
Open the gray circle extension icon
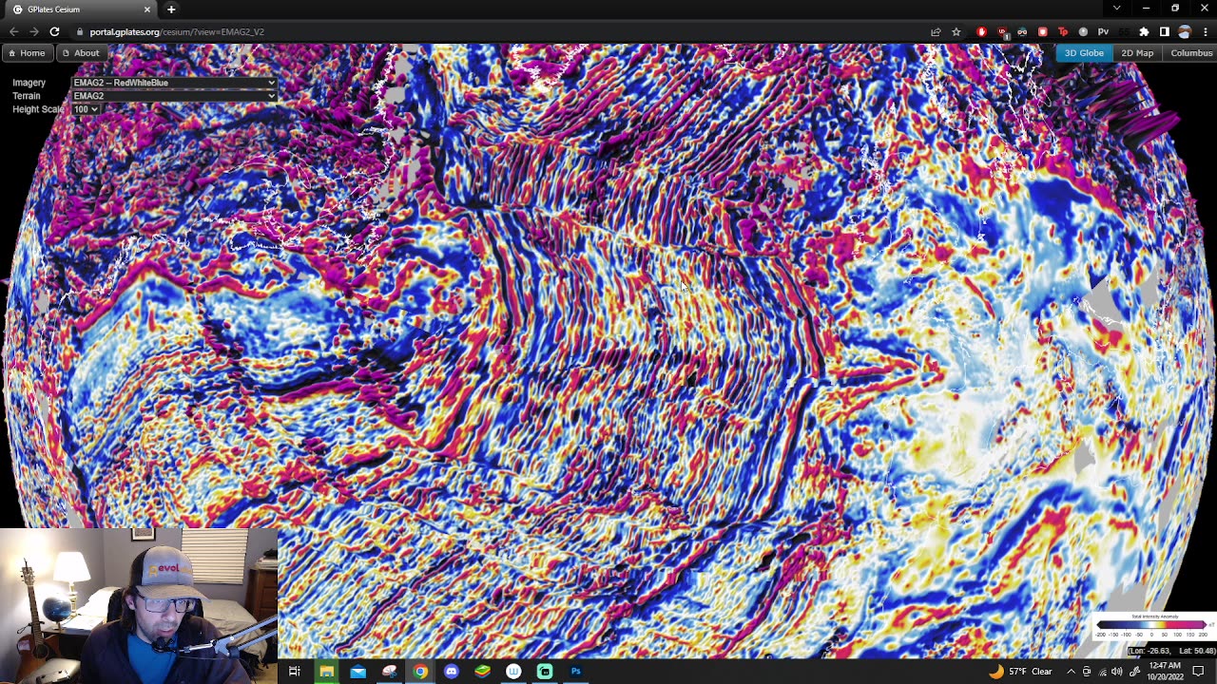point(1083,32)
